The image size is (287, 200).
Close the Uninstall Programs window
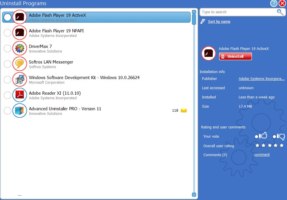click(282, 3)
